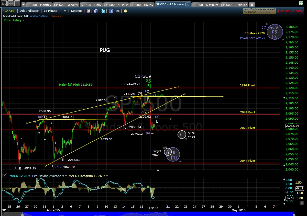The width and height of the screenshot is (307, 216).
Task: Click the 2045.50 low price label
Action: pos(30,168)
